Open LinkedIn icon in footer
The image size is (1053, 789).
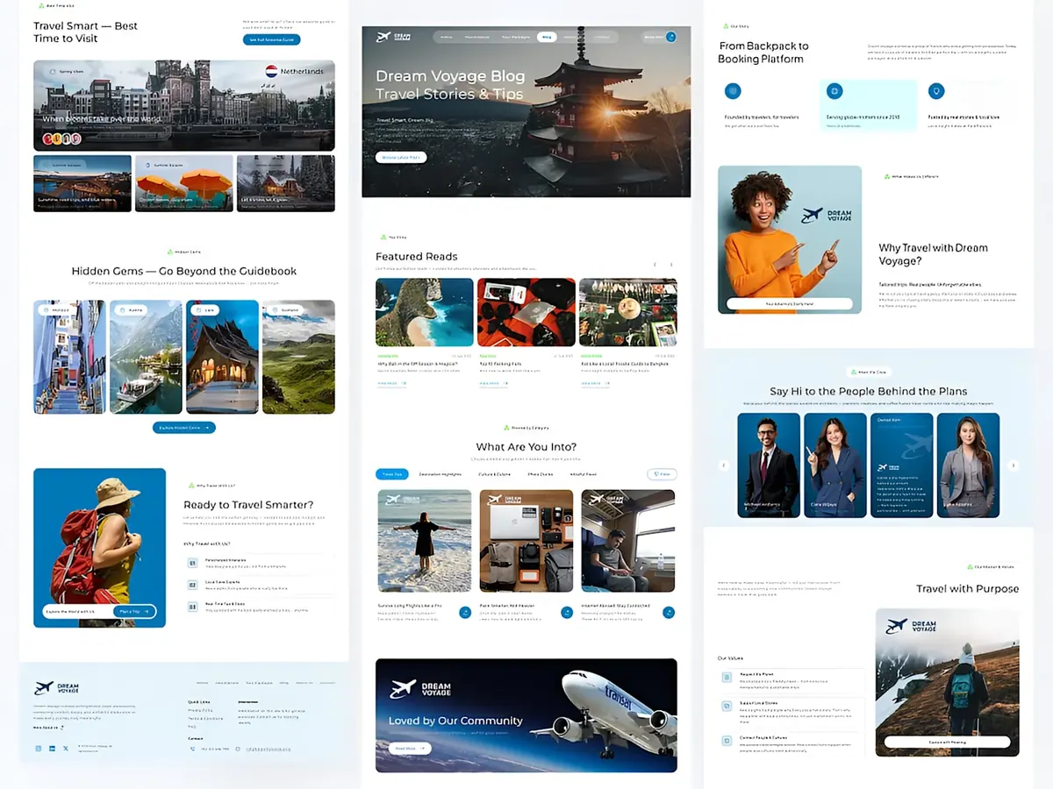[52, 748]
